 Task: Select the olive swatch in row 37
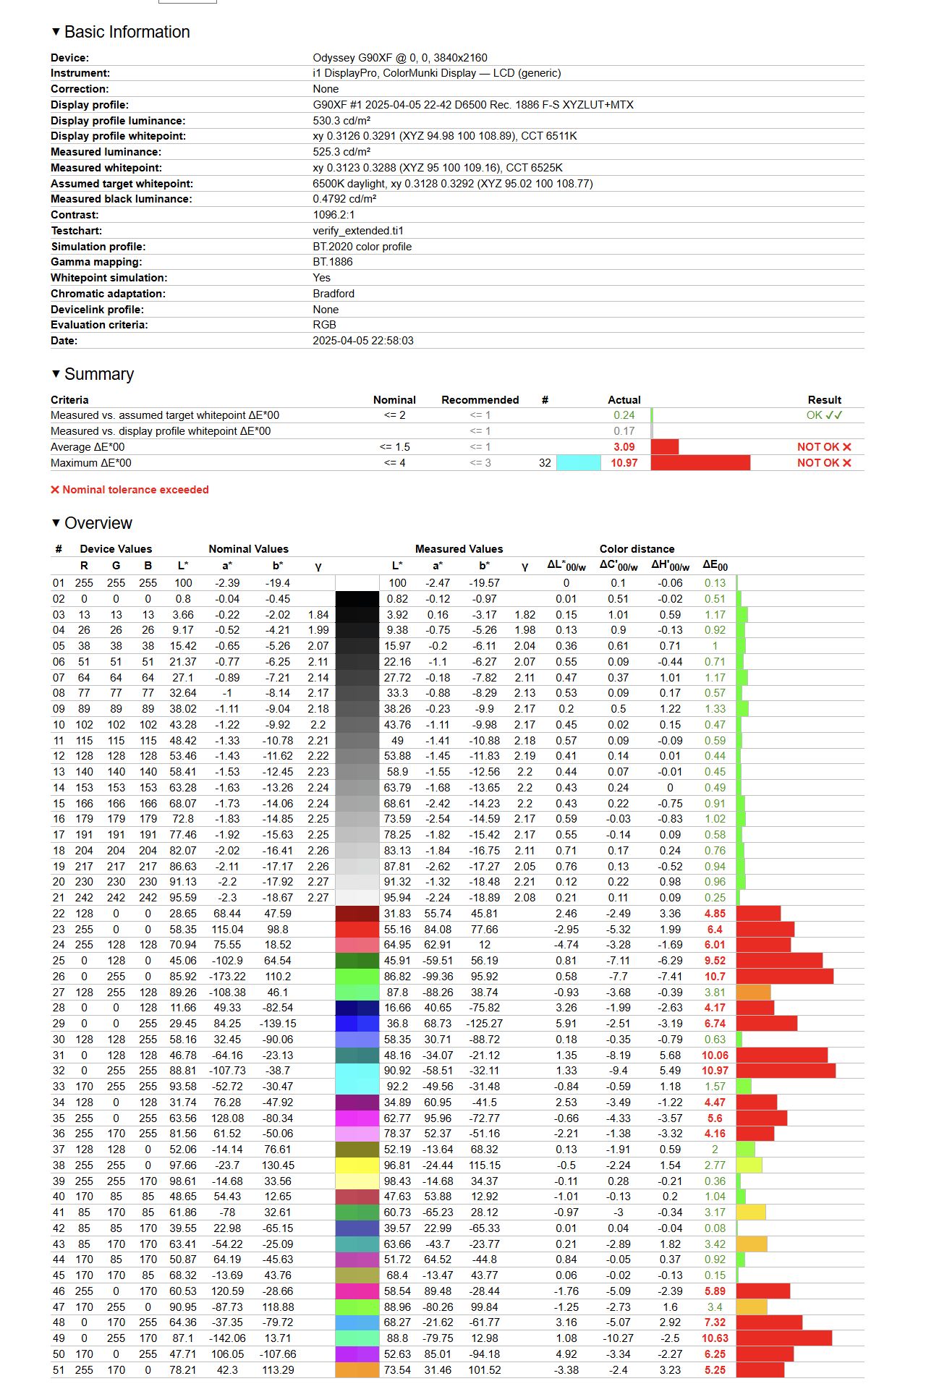[x=357, y=1150]
